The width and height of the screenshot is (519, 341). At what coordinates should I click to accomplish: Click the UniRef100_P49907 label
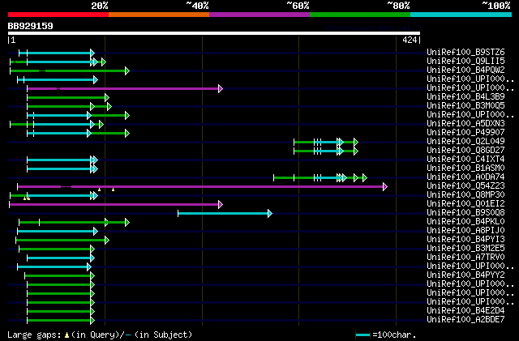pyautogui.click(x=465, y=132)
